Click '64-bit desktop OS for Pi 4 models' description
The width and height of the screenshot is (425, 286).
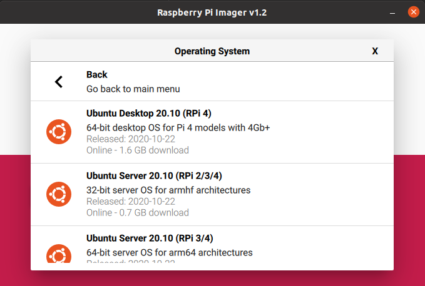tap(178, 127)
